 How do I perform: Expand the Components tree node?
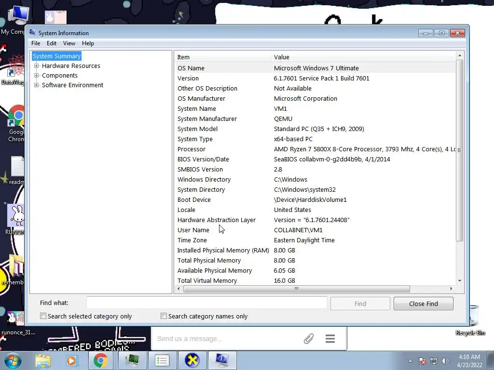pos(37,76)
